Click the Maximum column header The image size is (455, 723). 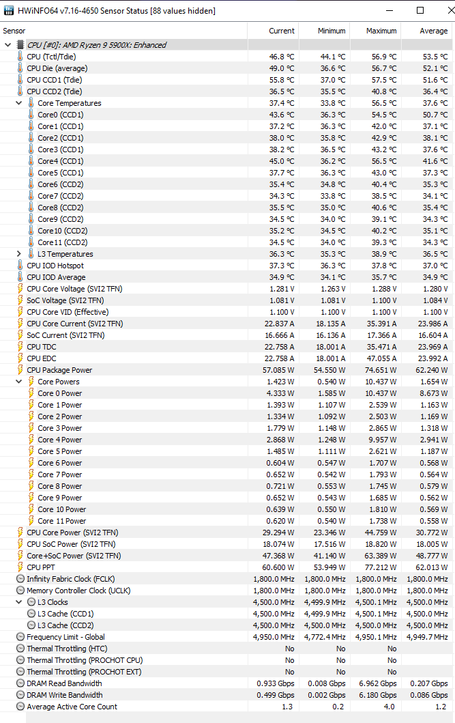click(x=375, y=31)
